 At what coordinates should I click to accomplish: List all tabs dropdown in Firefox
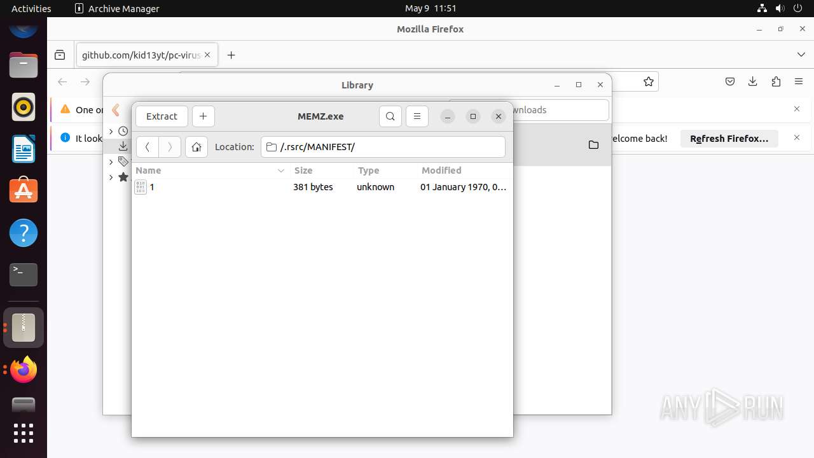coord(801,55)
